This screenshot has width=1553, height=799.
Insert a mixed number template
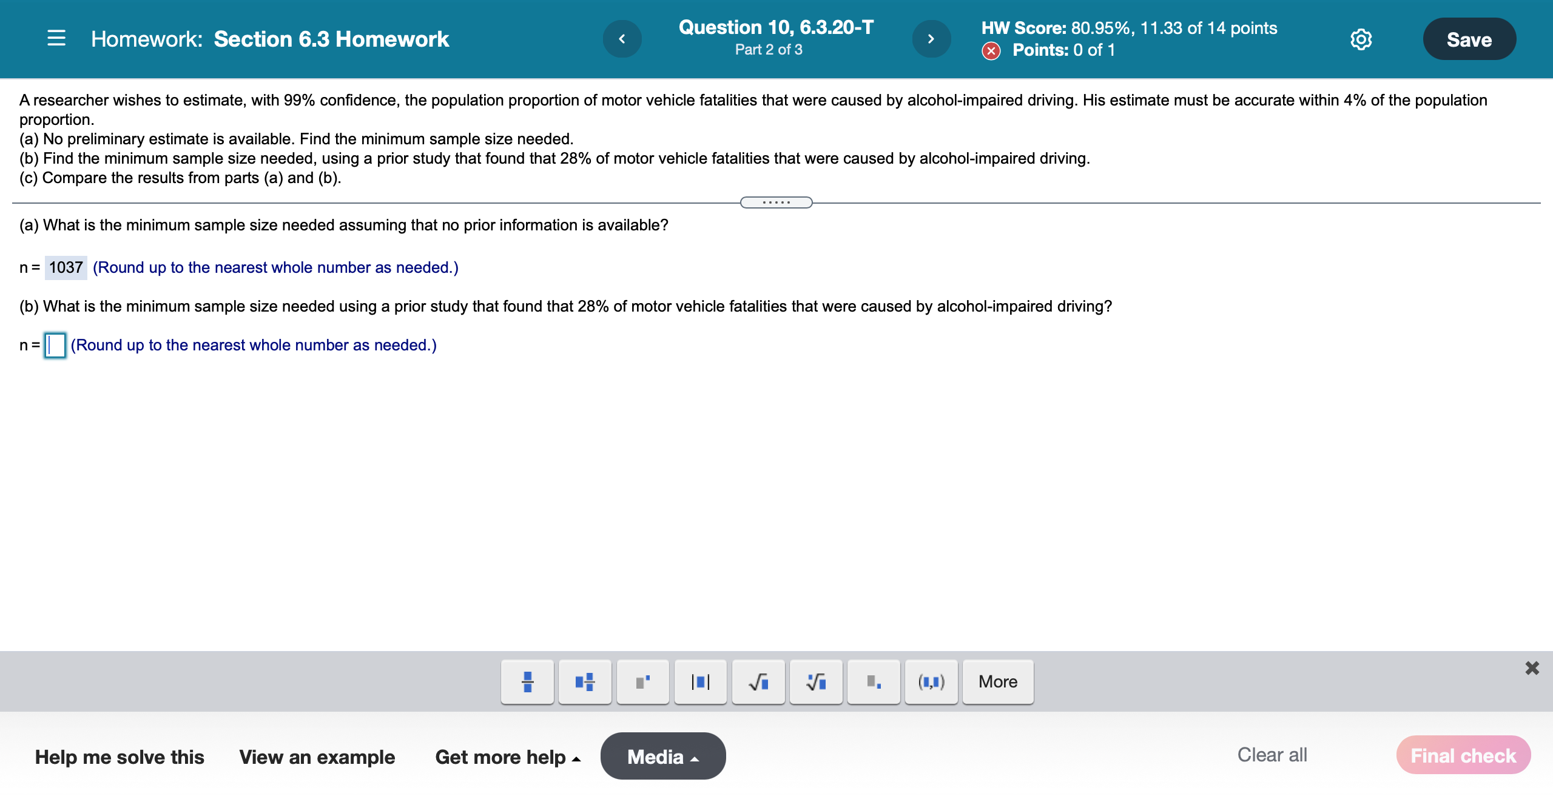[585, 681]
